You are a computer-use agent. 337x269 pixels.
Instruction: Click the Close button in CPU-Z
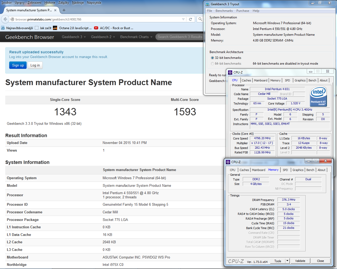(320, 261)
